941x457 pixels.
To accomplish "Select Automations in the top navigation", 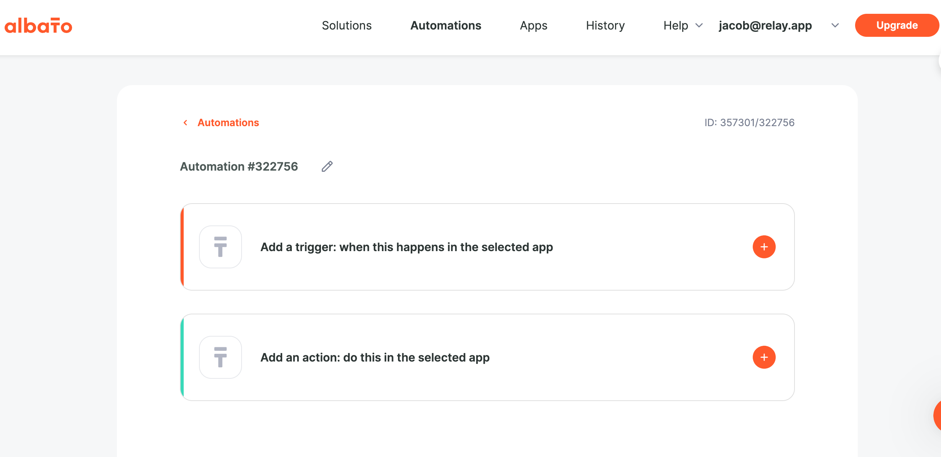I will pyautogui.click(x=446, y=26).
